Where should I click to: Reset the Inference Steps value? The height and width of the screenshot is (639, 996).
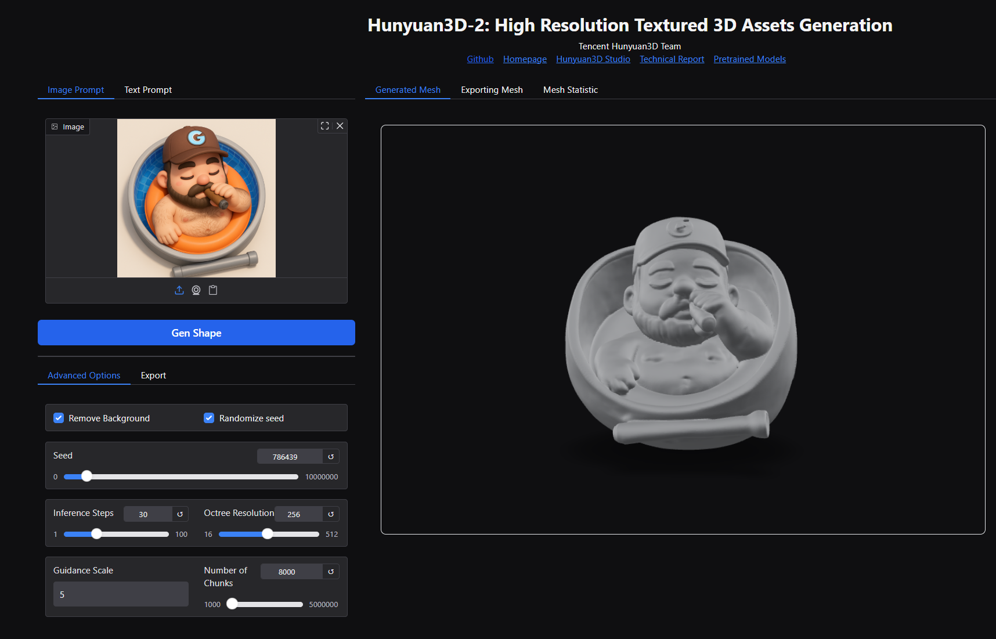[180, 514]
